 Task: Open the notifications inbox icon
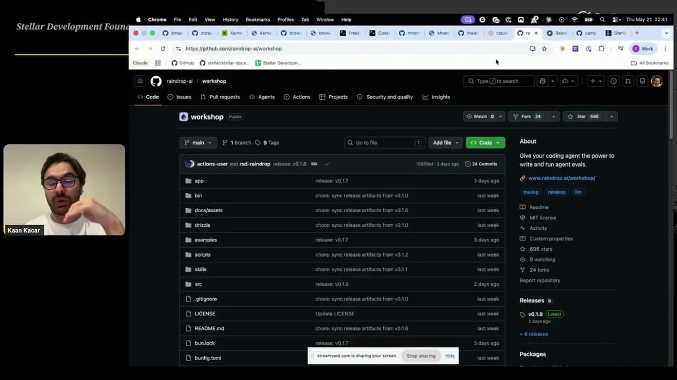pos(642,81)
